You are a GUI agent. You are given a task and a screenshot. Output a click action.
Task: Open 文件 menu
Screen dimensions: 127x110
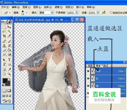pos(5,7)
